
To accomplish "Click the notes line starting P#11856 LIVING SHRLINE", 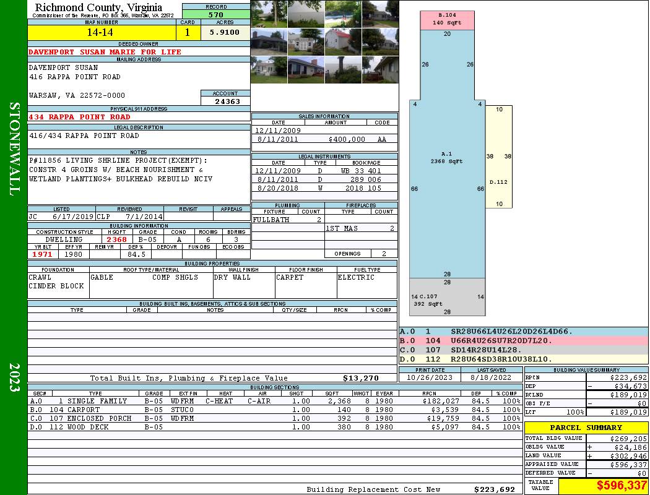I will click(118, 160).
